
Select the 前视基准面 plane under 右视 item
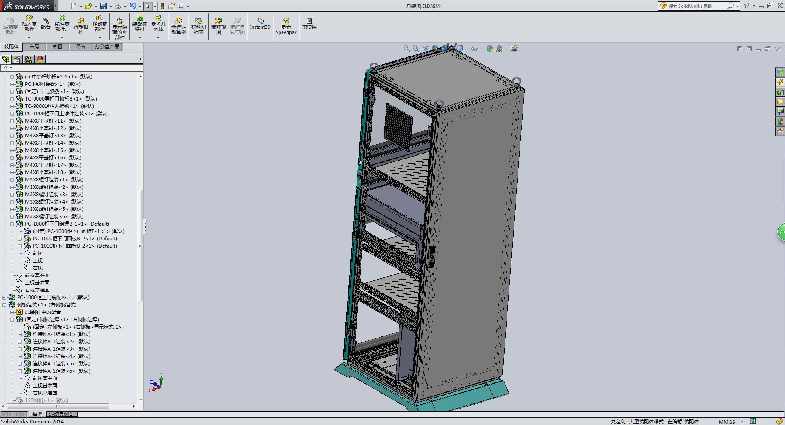37,275
